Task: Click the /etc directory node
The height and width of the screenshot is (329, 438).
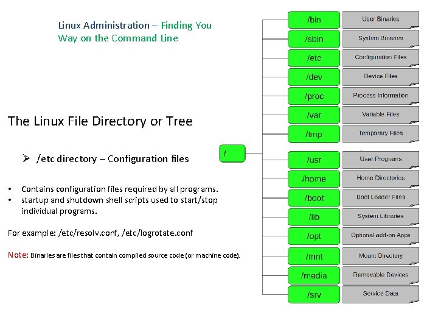Action: pos(314,58)
